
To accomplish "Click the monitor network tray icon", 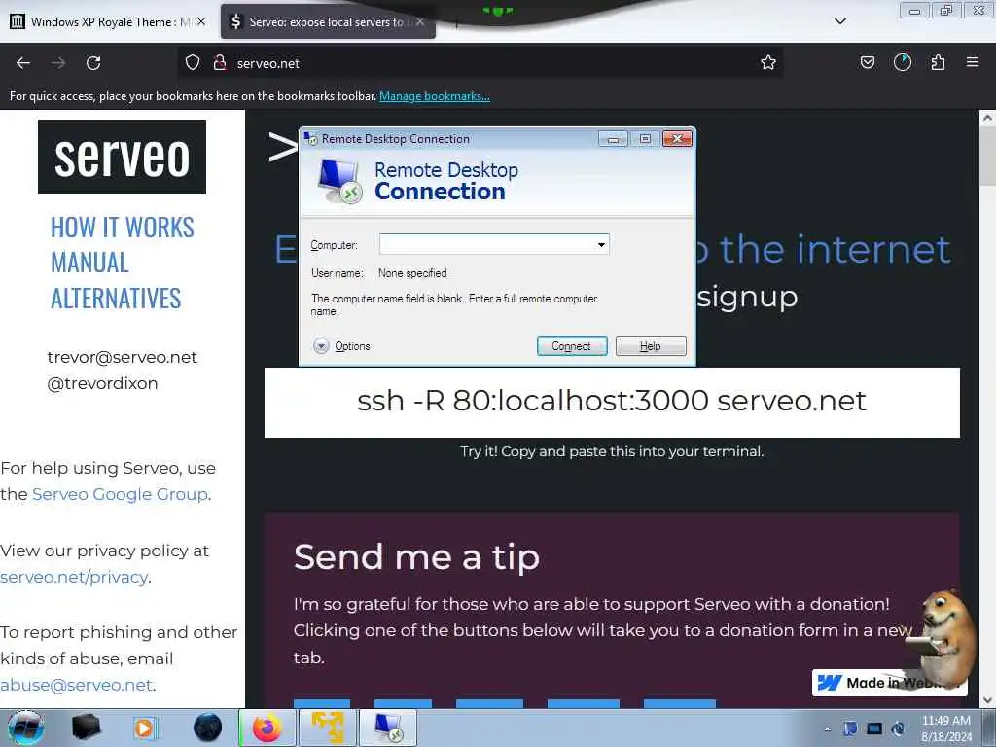I will click(874, 729).
